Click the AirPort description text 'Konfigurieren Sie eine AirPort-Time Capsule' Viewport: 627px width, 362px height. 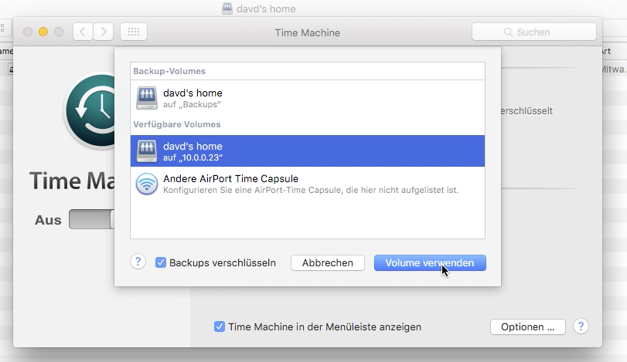(253, 190)
